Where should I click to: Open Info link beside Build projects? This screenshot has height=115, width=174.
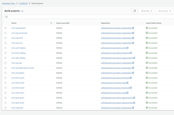point(22,11)
